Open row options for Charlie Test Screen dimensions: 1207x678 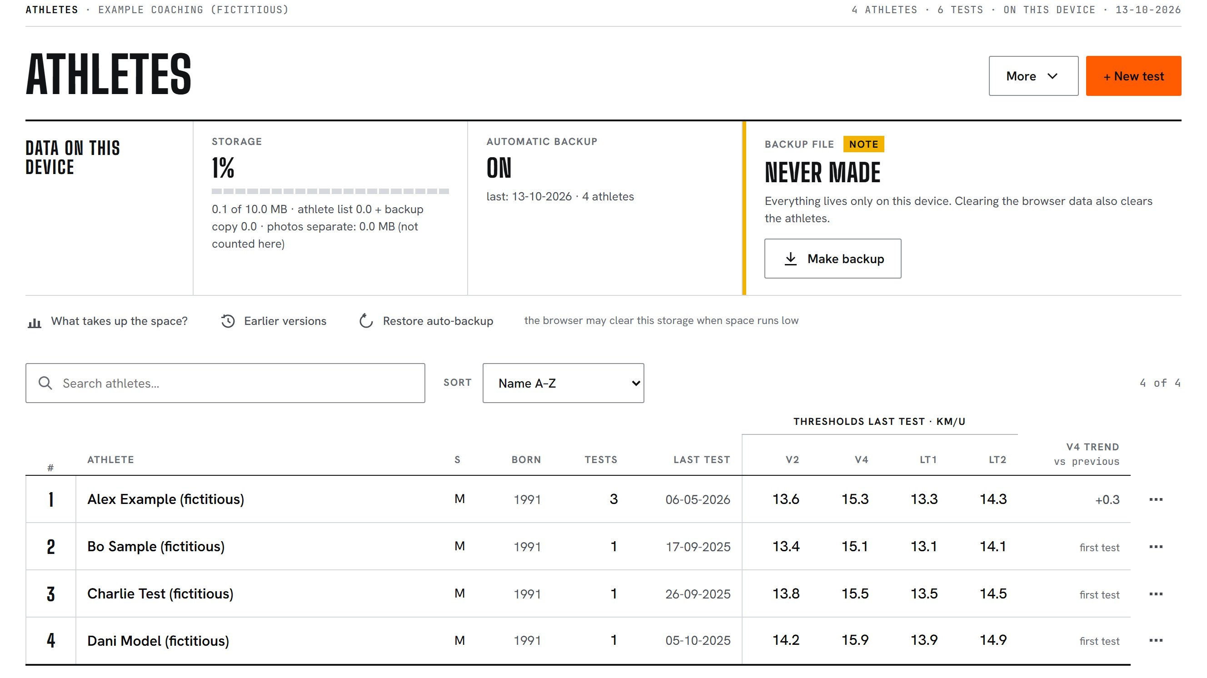[1156, 594]
